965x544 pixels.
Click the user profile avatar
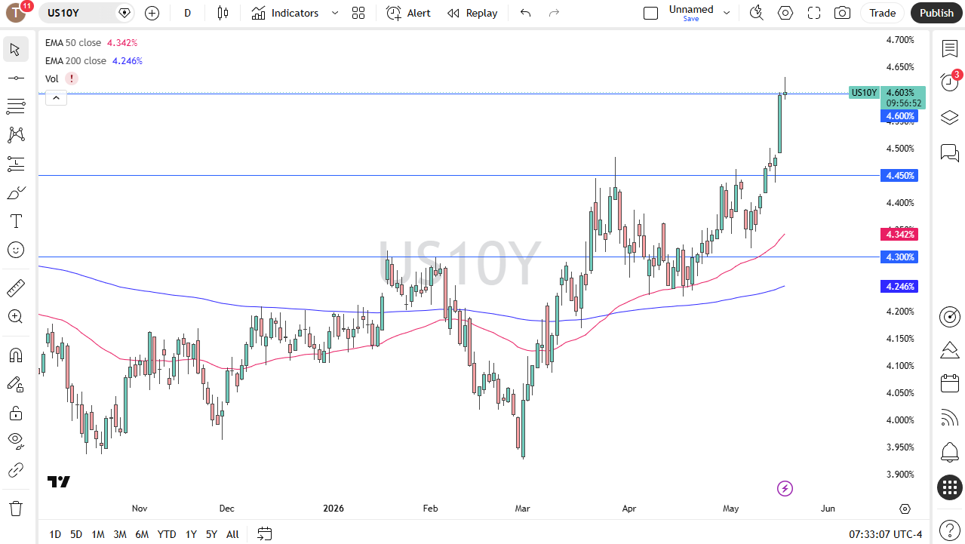point(17,12)
